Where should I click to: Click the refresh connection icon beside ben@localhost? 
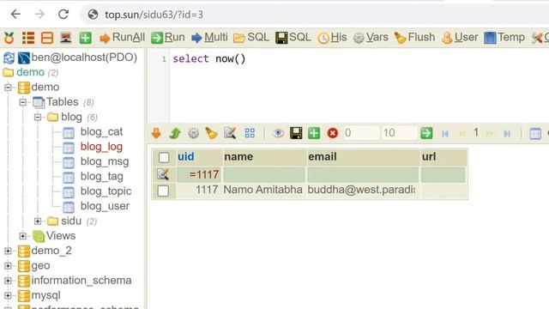click(9, 58)
